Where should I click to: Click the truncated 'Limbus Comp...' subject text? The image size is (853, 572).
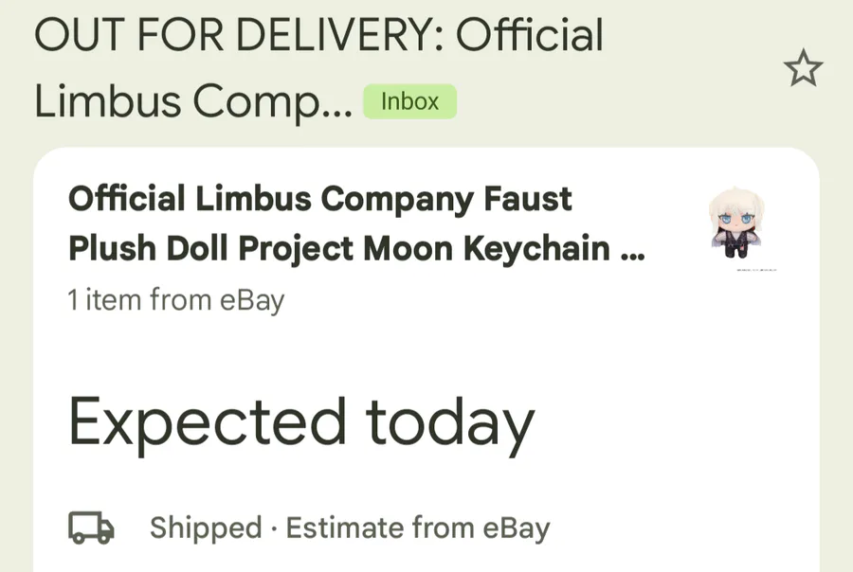click(192, 102)
